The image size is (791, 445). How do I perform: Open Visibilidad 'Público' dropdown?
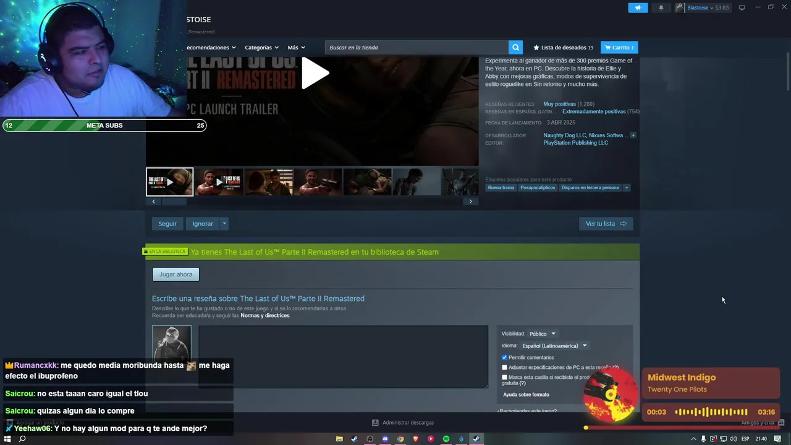pyautogui.click(x=543, y=334)
